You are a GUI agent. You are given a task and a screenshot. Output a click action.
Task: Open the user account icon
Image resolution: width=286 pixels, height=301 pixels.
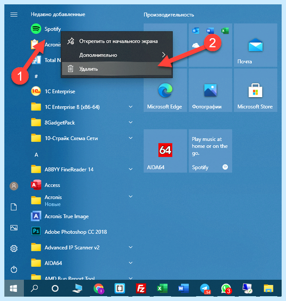14,186
